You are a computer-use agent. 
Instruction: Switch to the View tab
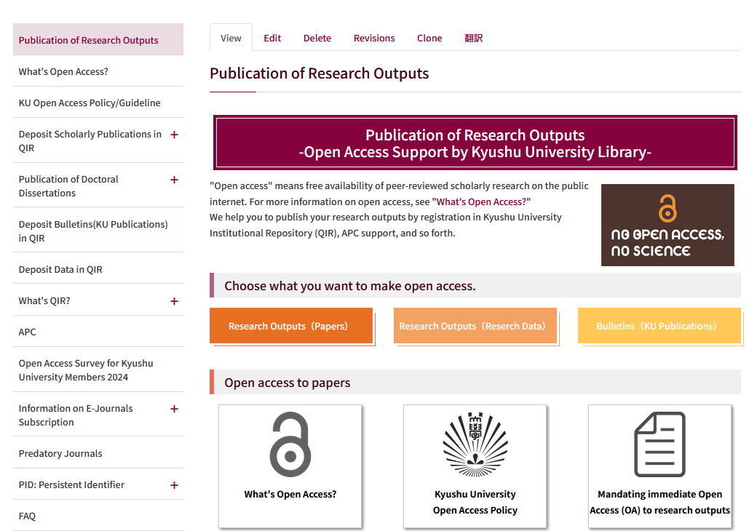point(231,38)
